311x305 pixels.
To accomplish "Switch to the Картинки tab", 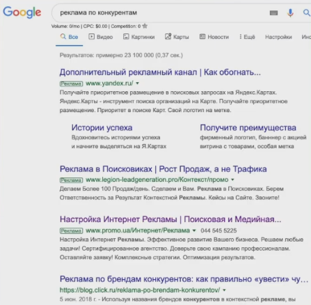I will 138,37.
